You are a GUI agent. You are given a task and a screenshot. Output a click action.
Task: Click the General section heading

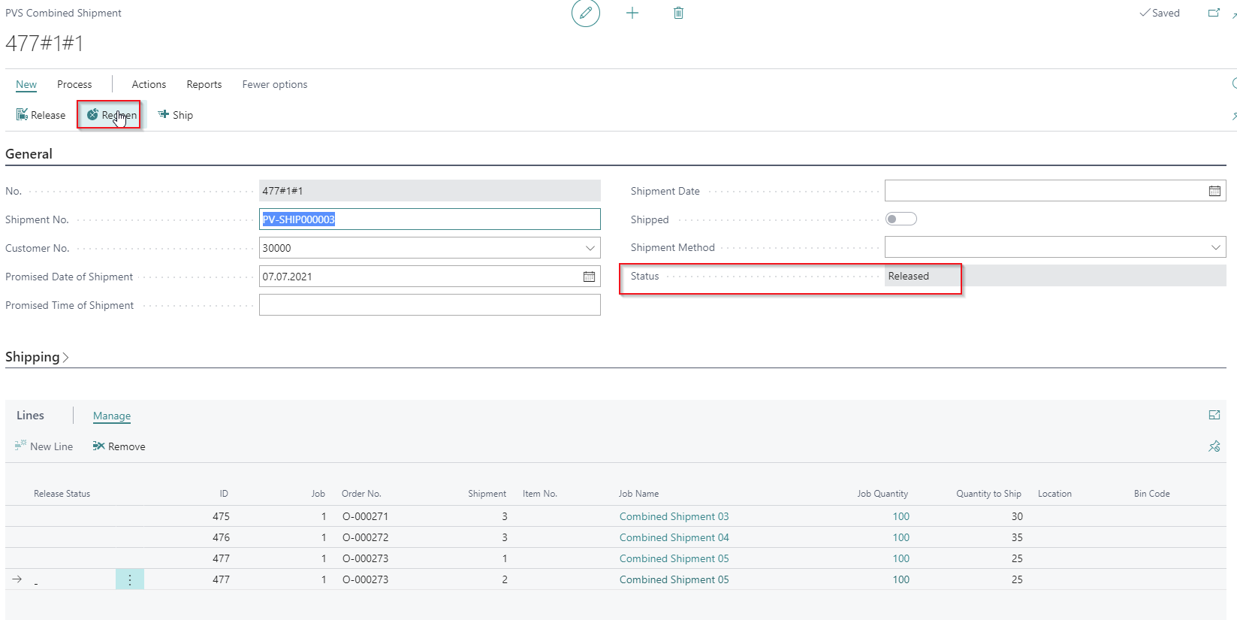click(29, 154)
